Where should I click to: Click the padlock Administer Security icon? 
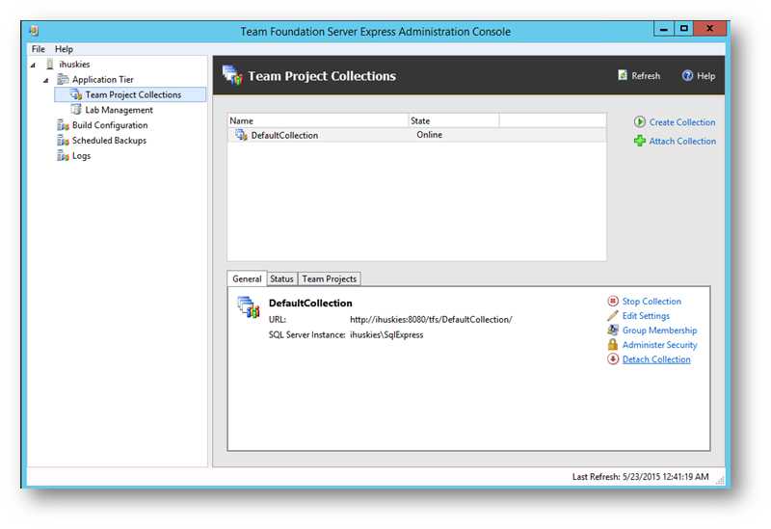click(x=613, y=345)
